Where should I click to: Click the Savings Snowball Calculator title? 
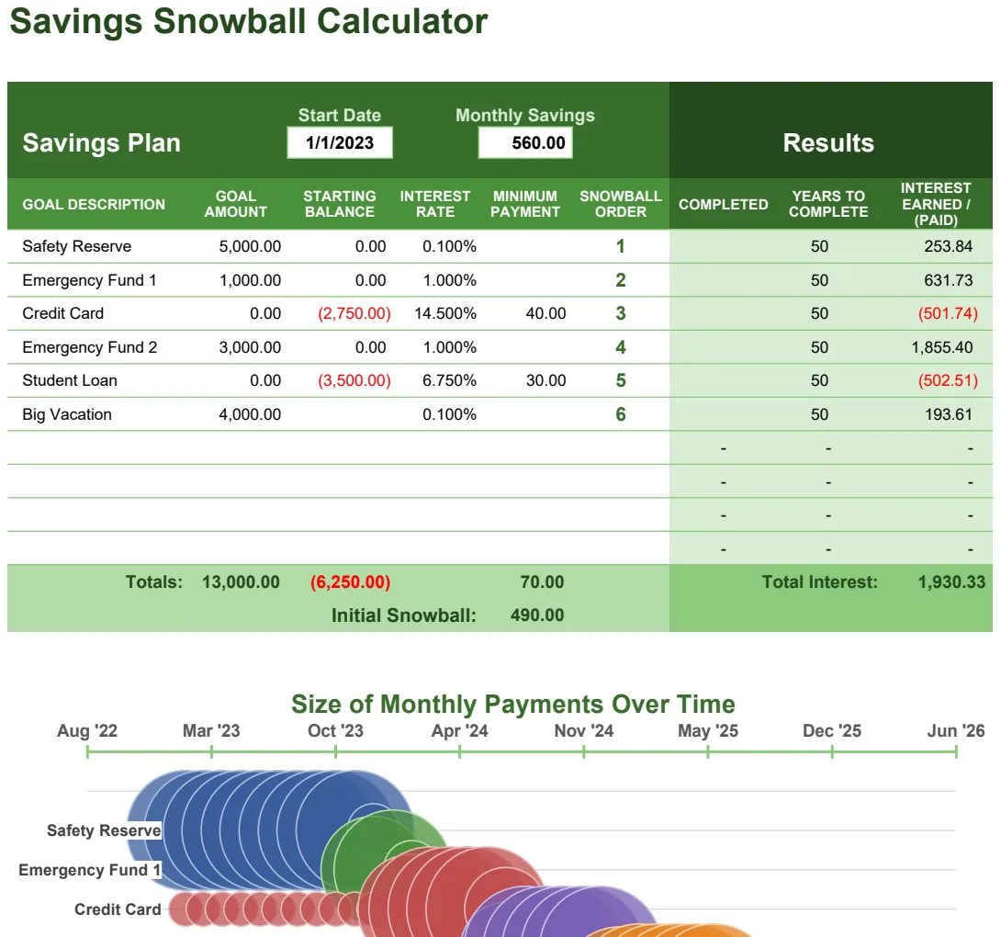point(249,21)
